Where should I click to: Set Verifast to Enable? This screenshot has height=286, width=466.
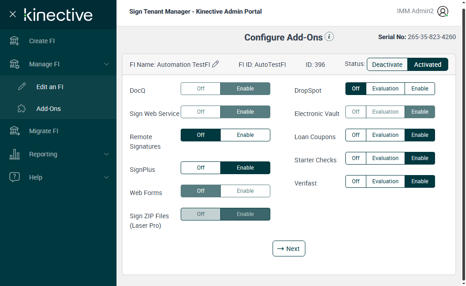coord(420,181)
